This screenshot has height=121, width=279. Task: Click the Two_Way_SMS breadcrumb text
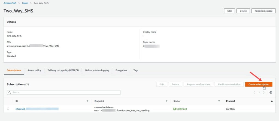pyautogui.click(x=41, y=3)
